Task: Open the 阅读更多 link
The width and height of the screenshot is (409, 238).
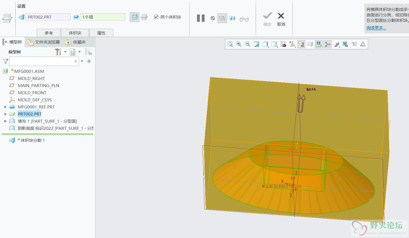Action: 376,28
